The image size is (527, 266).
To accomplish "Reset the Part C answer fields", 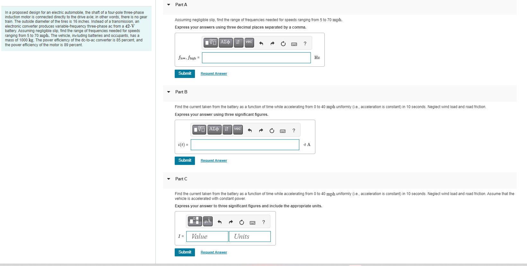I will (242, 222).
